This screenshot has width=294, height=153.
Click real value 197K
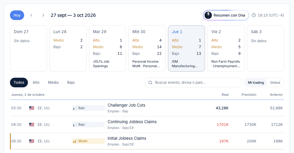224,141
